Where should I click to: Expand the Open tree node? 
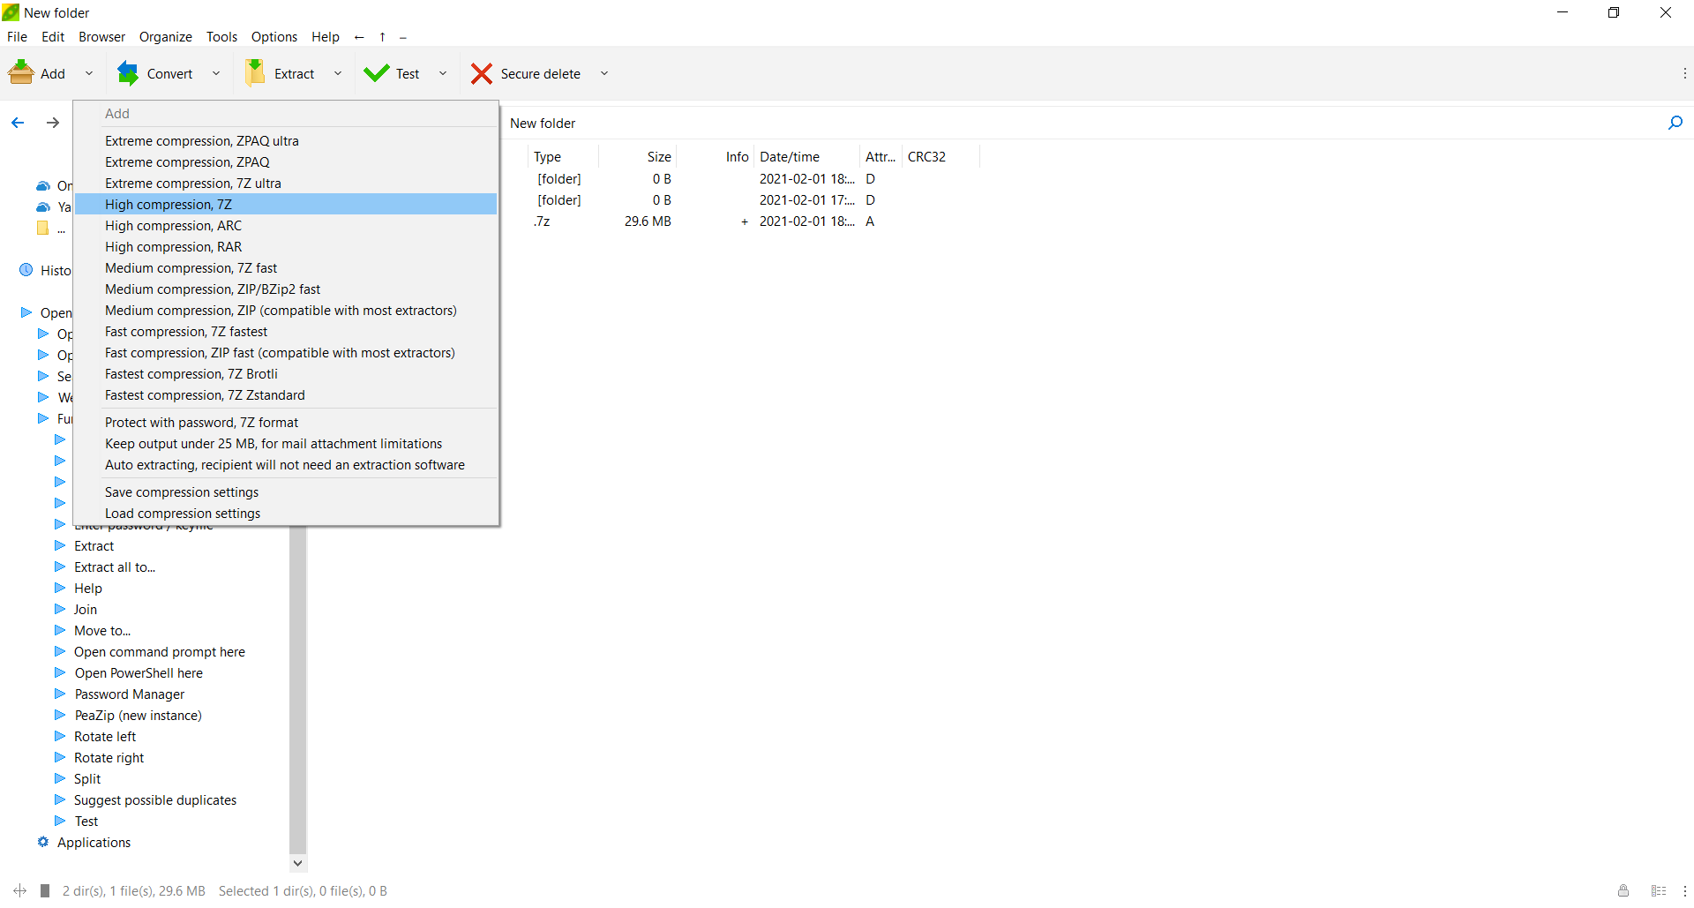26,312
